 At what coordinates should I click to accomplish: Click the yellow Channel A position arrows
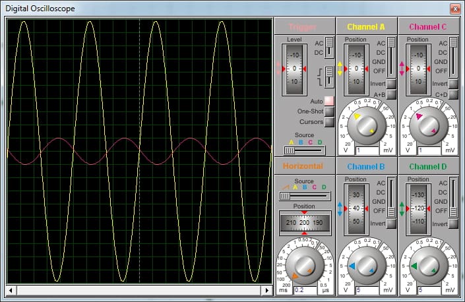340,69
